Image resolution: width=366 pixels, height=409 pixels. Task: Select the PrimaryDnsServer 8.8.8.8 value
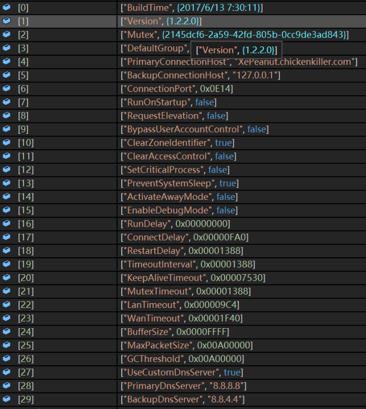184,386
